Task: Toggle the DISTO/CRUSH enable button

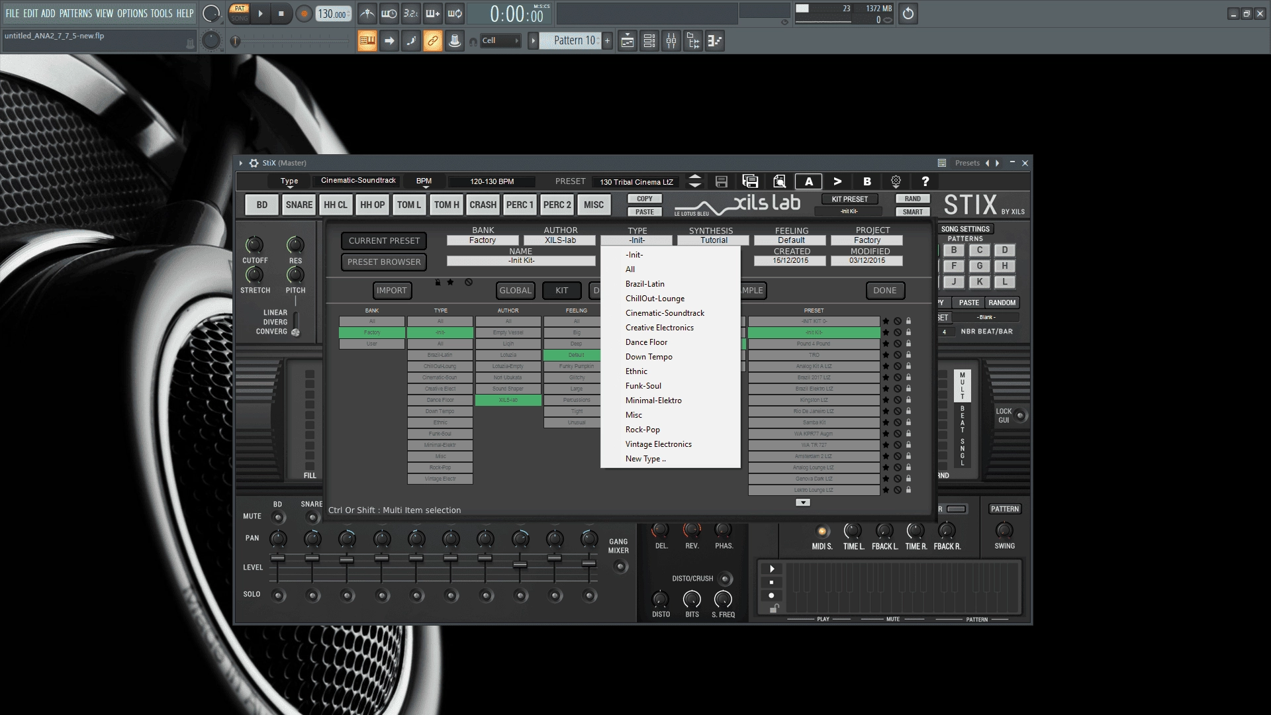Action: [726, 579]
